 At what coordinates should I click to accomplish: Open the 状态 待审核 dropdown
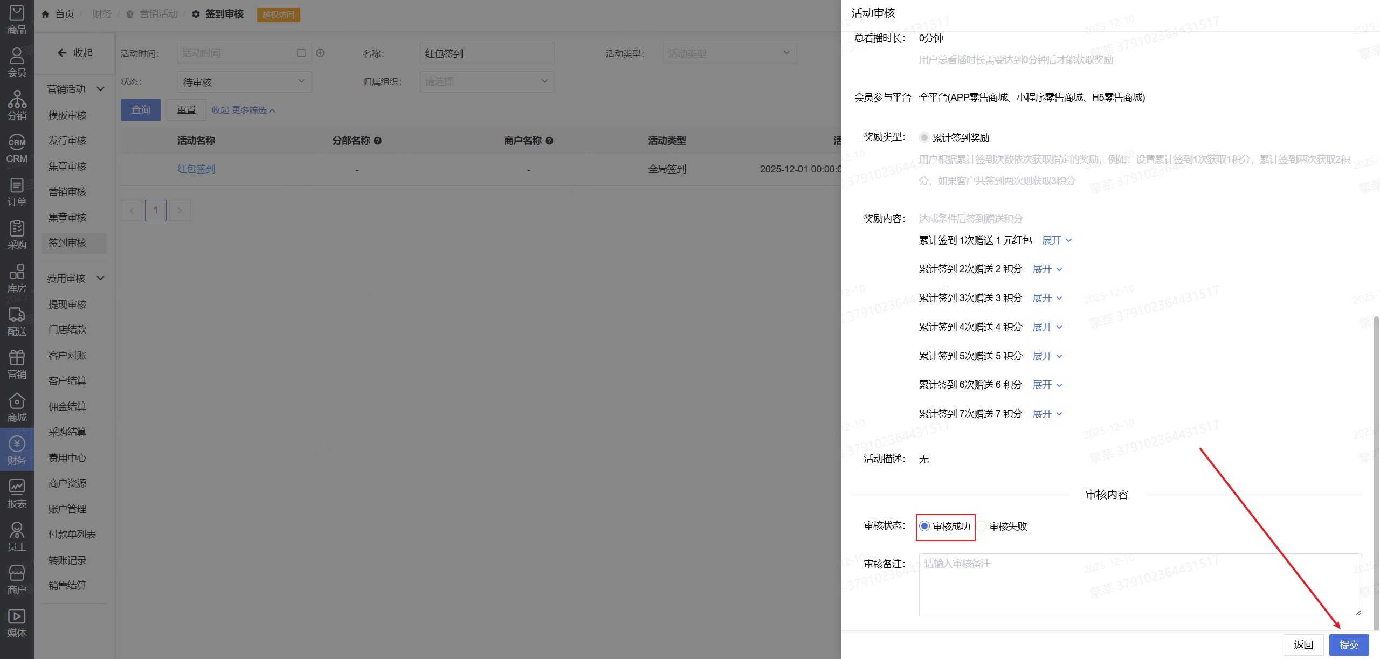244,82
